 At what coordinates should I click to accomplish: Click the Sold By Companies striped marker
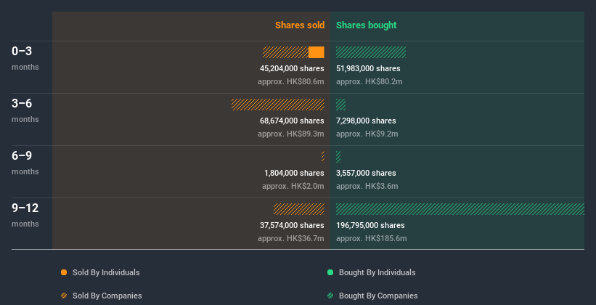click(x=64, y=296)
